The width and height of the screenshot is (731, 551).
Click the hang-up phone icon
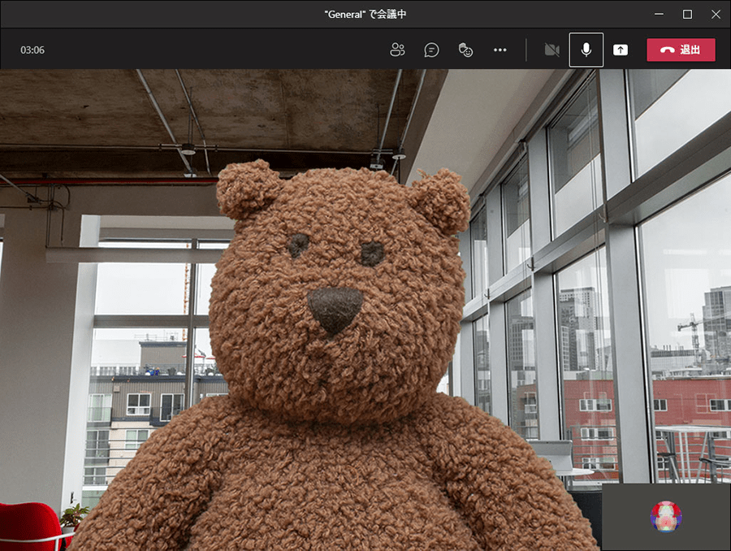668,50
